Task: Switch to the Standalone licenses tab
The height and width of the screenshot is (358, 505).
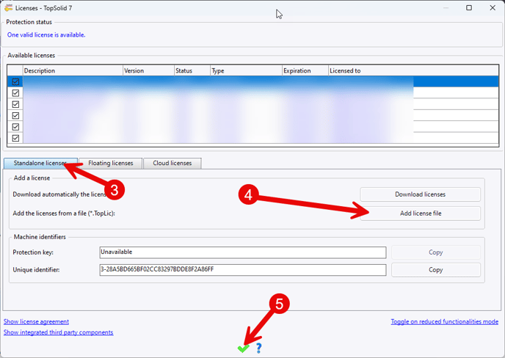Action: point(40,163)
